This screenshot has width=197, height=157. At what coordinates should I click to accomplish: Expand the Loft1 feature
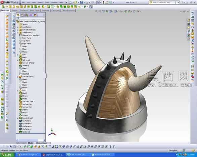(18, 55)
